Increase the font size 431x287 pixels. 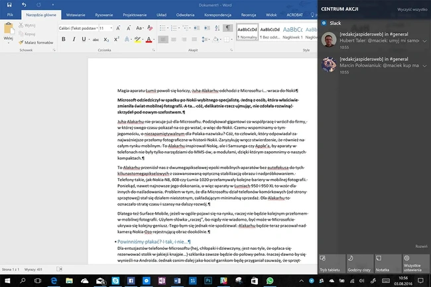point(118,28)
